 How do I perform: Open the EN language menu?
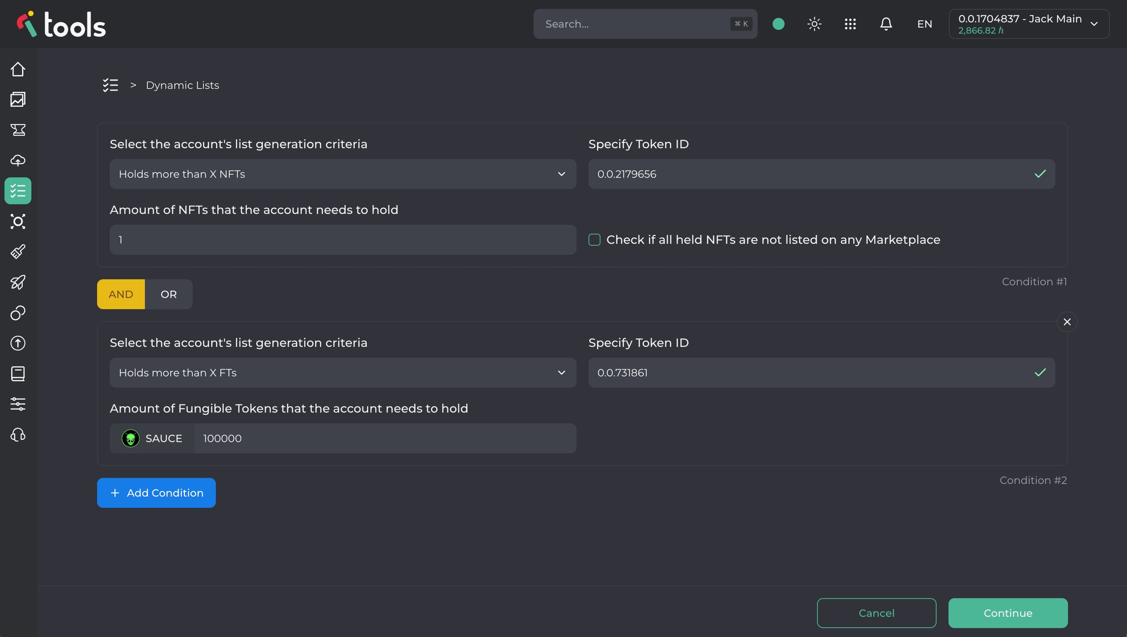click(x=924, y=24)
